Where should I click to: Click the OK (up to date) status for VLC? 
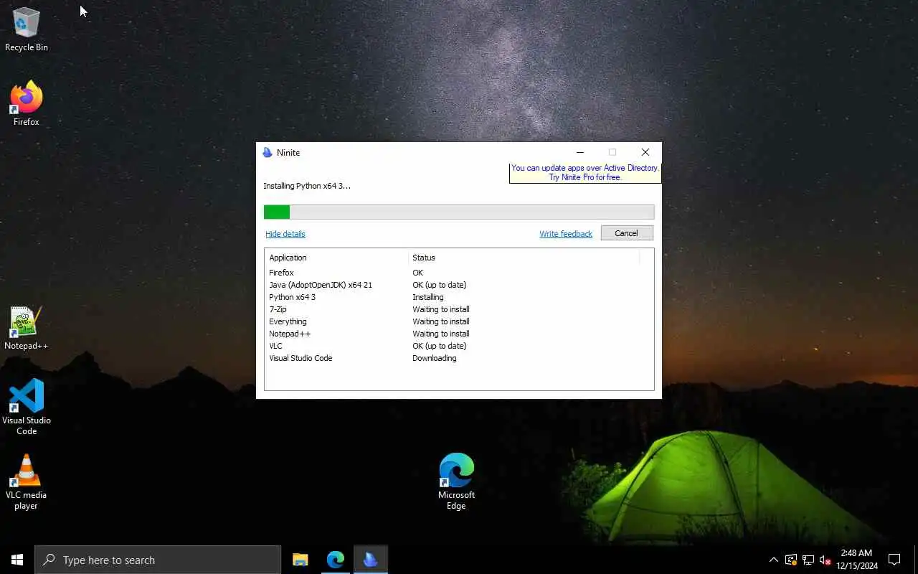(x=440, y=346)
